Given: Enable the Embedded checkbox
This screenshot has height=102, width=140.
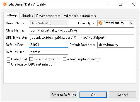Looking at the screenshot, I should click(8, 59).
